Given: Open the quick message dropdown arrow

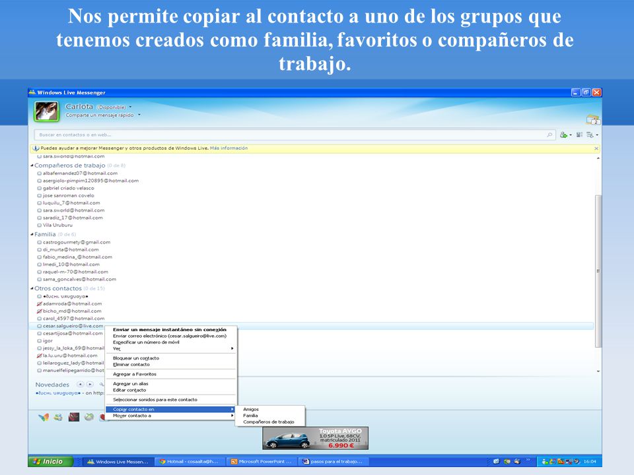Looking at the screenshot, I should click(x=139, y=115).
